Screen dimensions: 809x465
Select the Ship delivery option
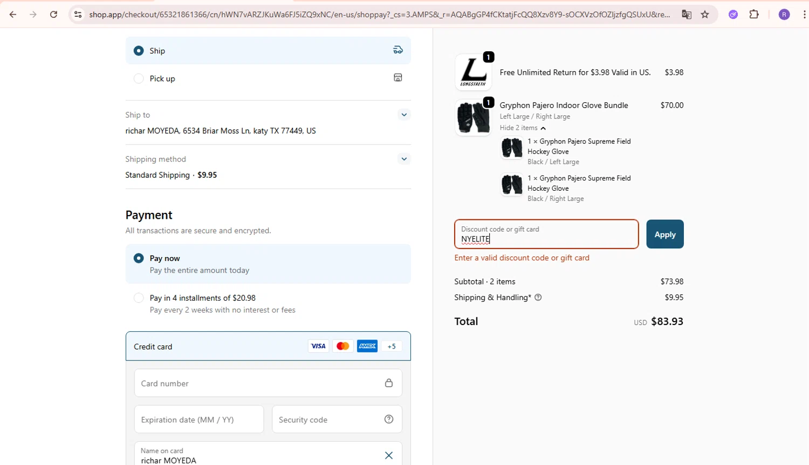pyautogui.click(x=139, y=51)
